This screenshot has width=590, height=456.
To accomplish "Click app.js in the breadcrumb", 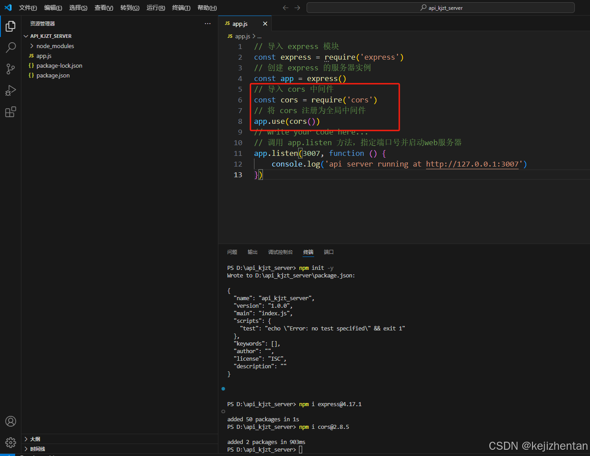I will pyautogui.click(x=242, y=36).
